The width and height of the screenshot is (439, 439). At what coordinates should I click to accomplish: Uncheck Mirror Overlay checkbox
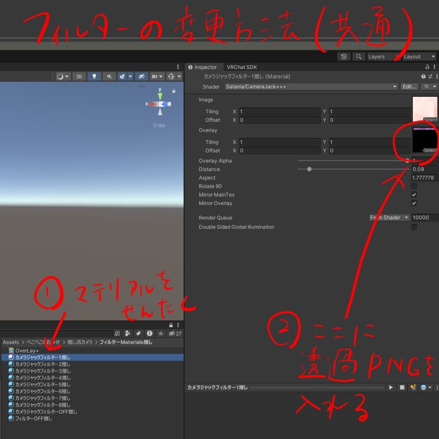pyautogui.click(x=414, y=203)
